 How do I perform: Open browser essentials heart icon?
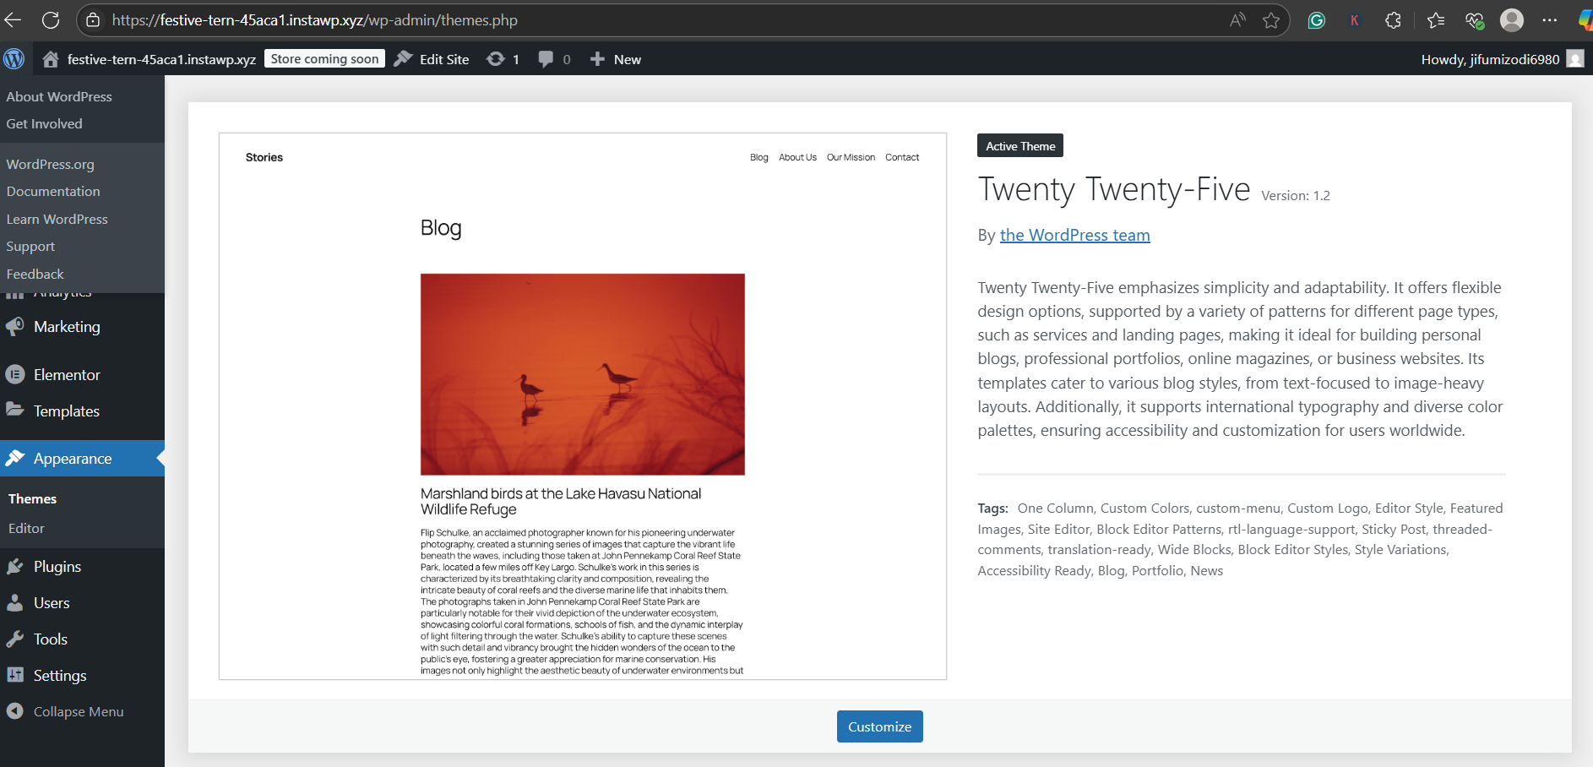[1475, 20]
